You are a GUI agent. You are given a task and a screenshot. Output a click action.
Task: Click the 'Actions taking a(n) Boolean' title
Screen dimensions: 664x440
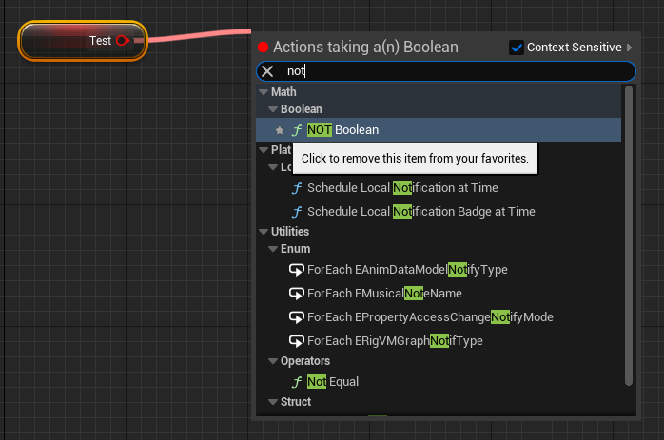pyautogui.click(x=365, y=47)
